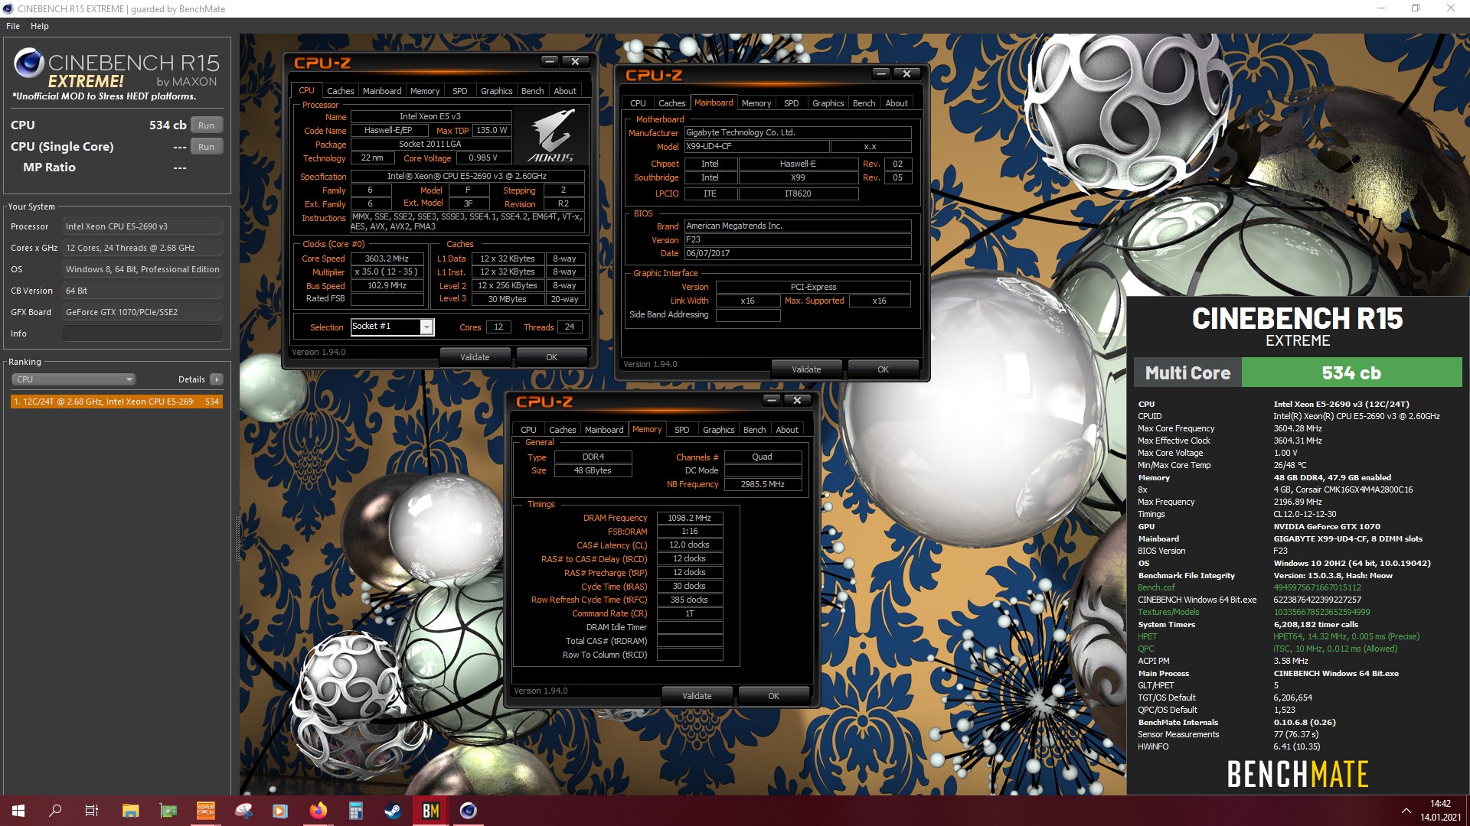The width and height of the screenshot is (1470, 826).
Task: Open the Help menu
Action: click(40, 26)
